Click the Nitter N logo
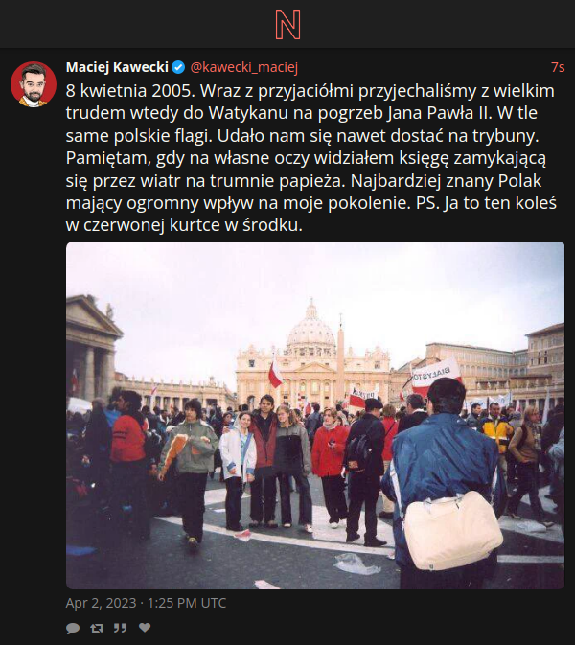This screenshot has height=645, width=575. click(287, 25)
